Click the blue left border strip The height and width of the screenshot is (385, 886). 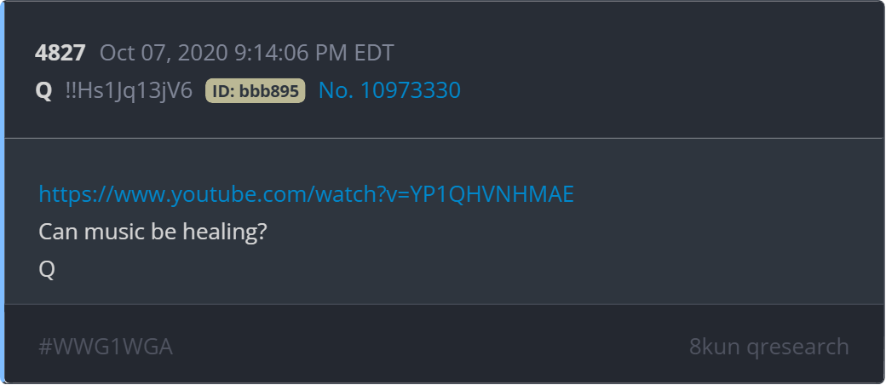point(3,192)
